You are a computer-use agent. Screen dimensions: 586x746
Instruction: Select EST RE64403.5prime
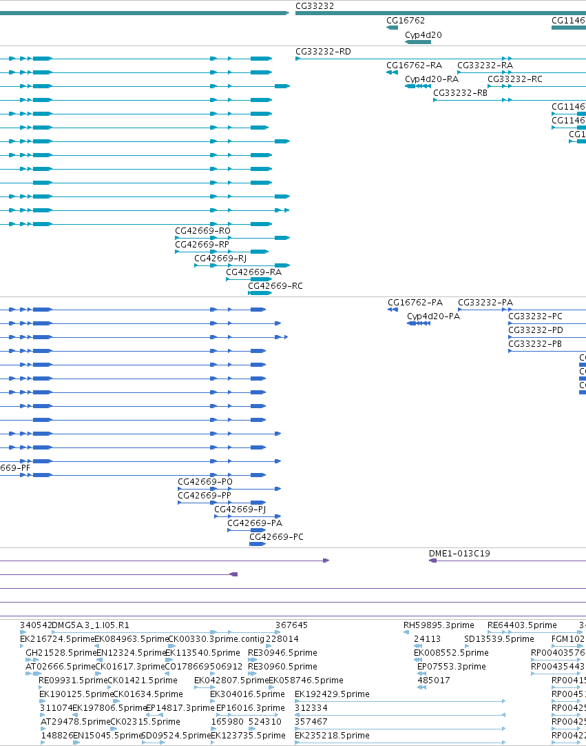pyautogui.click(x=522, y=625)
